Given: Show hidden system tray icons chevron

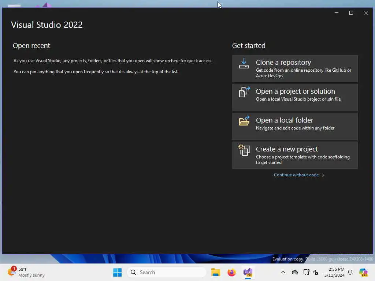Looking at the screenshot, I should [x=283, y=272].
